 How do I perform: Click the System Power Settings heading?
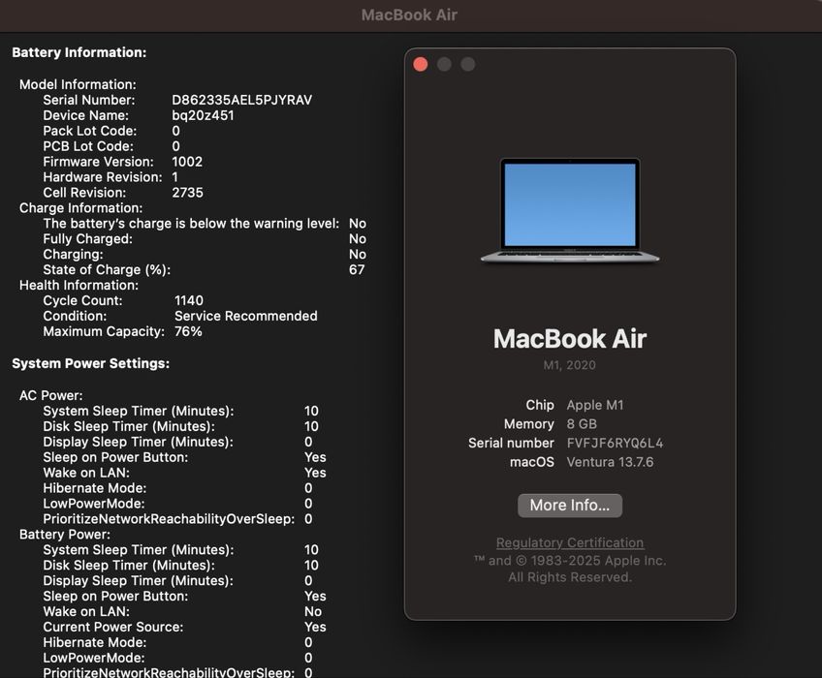click(91, 363)
